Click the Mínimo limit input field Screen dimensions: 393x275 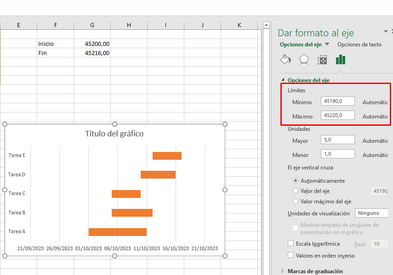pyautogui.click(x=337, y=101)
